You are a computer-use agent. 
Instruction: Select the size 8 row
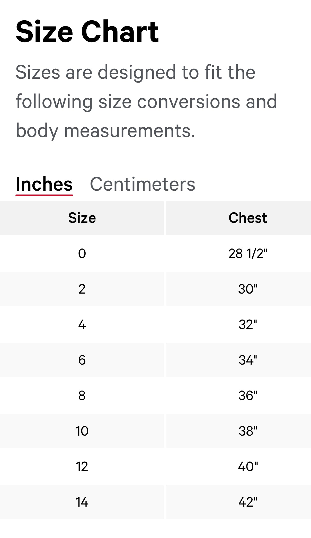(81, 396)
